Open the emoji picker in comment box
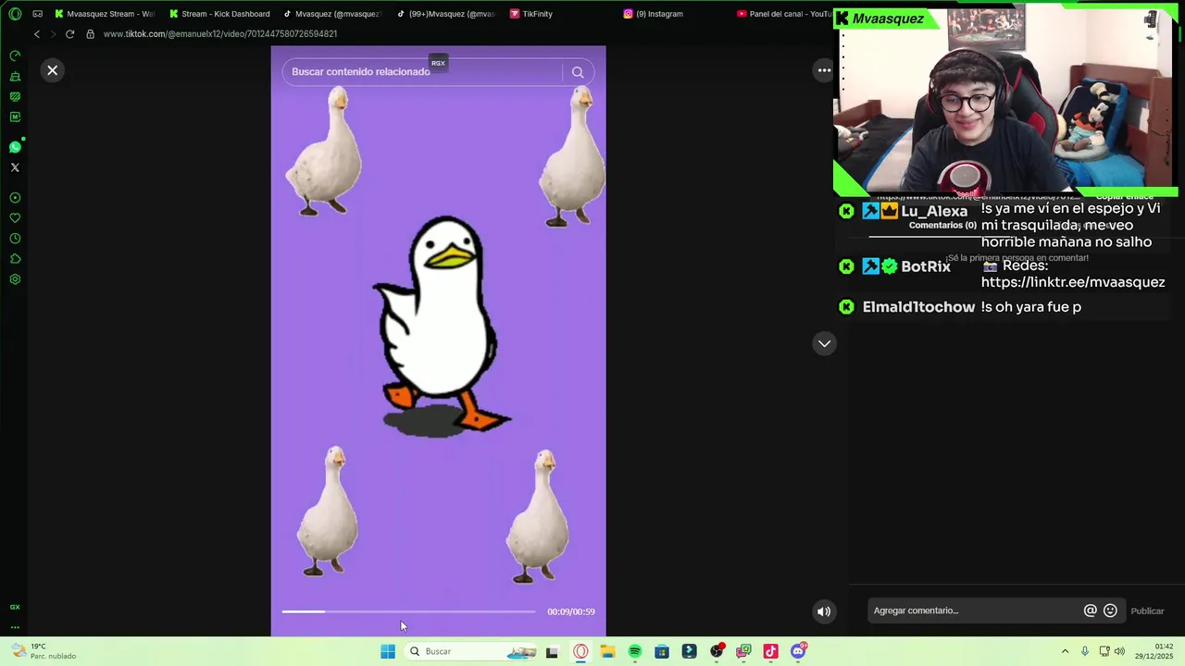This screenshot has width=1185, height=666. tap(1111, 610)
